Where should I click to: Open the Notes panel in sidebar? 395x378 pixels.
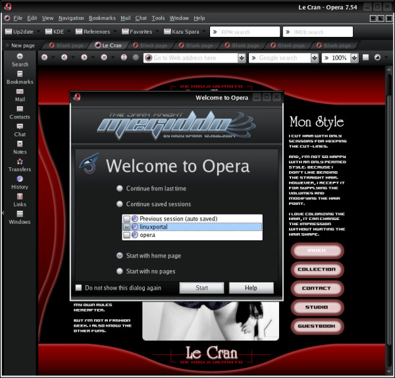pos(20,148)
